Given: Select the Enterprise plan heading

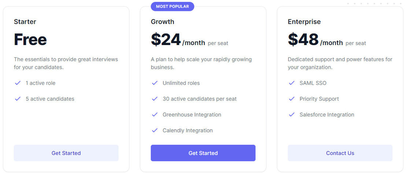Looking at the screenshot, I should [x=304, y=22].
